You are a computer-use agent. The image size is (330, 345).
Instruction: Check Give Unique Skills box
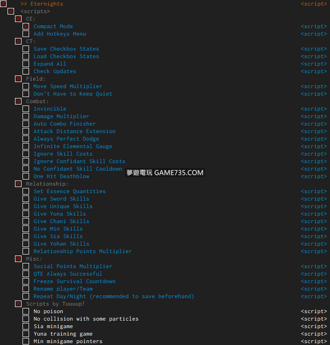26,206
